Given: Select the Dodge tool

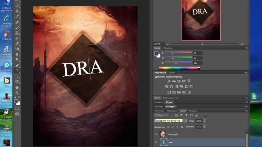Looking at the screenshot, I should pyautogui.click(x=17, y=60).
